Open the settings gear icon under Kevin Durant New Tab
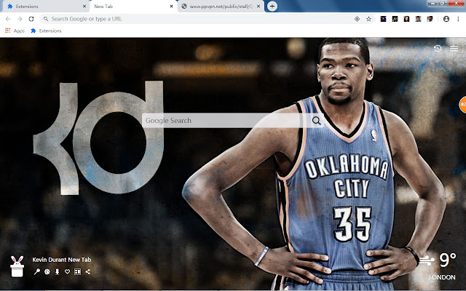The image size is (466, 291). [47, 271]
